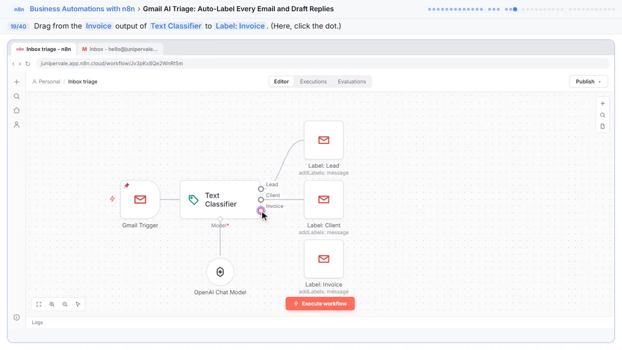Click the lightning bolt beside Gmail Trigger
This screenshot has height=350, width=622.
pyautogui.click(x=112, y=199)
